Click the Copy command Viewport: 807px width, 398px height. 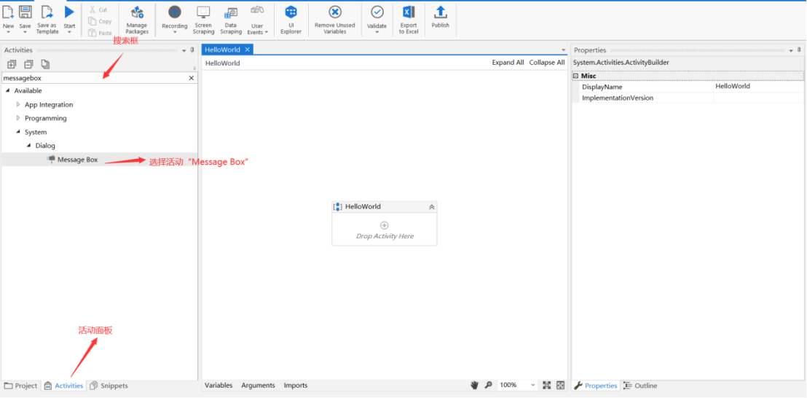tap(100, 21)
